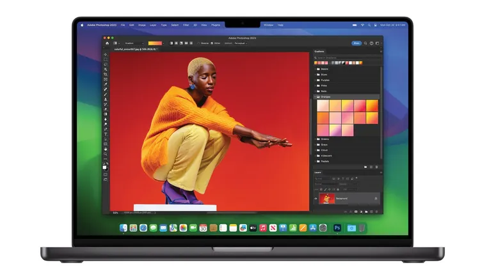480x269 pixels.
Task: Expand the Basics gradient folder
Action: [x=316, y=69]
